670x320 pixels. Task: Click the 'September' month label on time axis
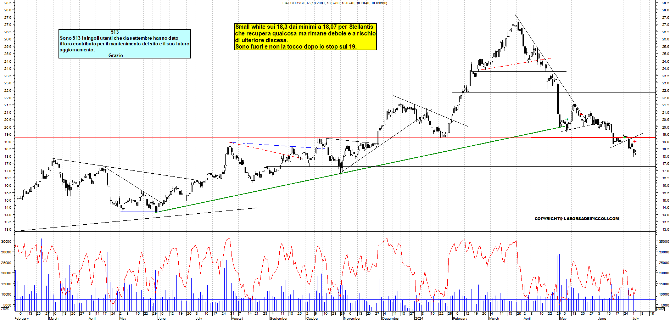[x=278, y=318]
